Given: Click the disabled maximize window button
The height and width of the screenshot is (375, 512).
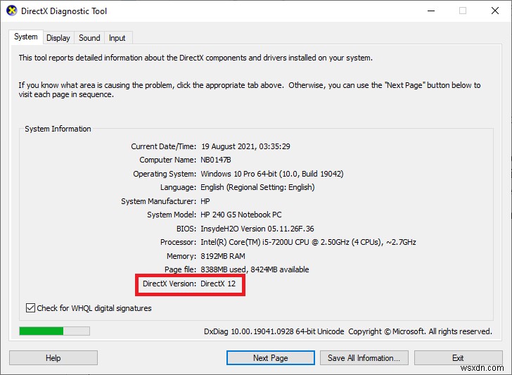Looking at the screenshot, I should (x=463, y=11).
